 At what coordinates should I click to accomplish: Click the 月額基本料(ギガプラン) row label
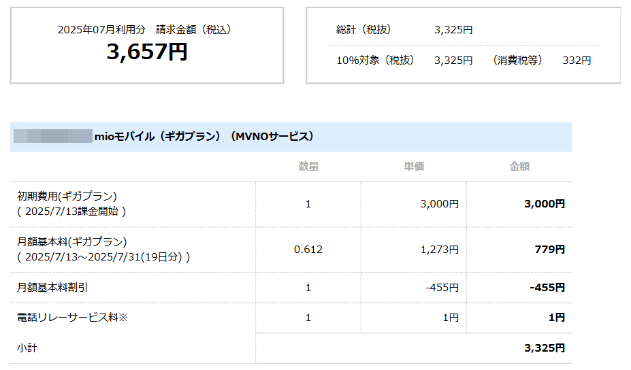pyautogui.click(x=72, y=242)
